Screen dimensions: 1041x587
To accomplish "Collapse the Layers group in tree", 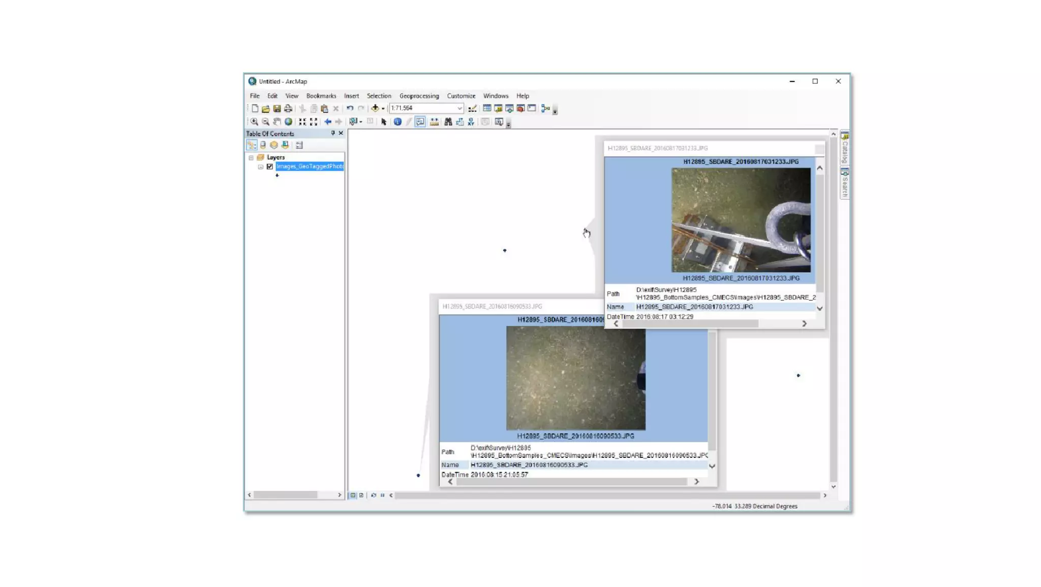I will (251, 158).
